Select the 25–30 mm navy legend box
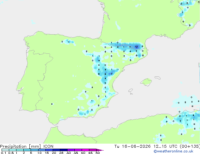200x154 pixels. [x=64, y=150]
